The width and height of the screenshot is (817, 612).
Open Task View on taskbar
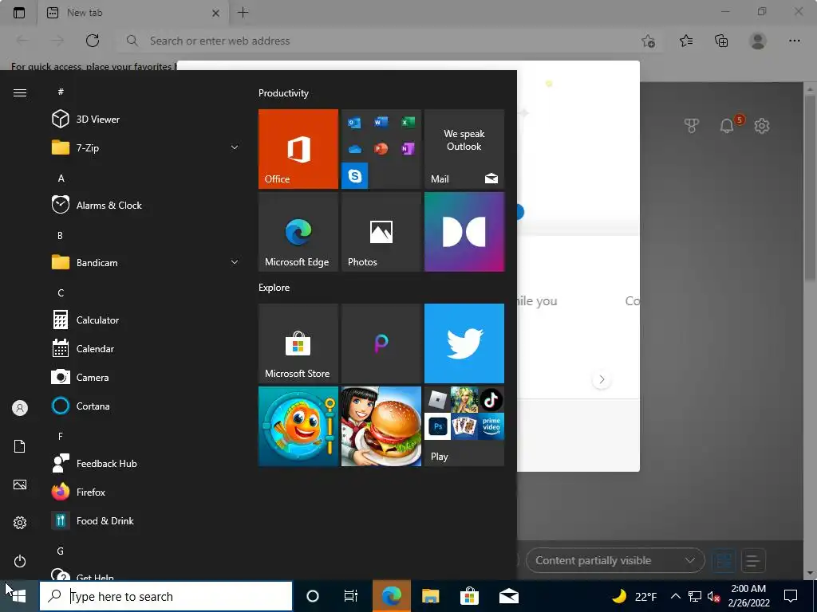351,596
